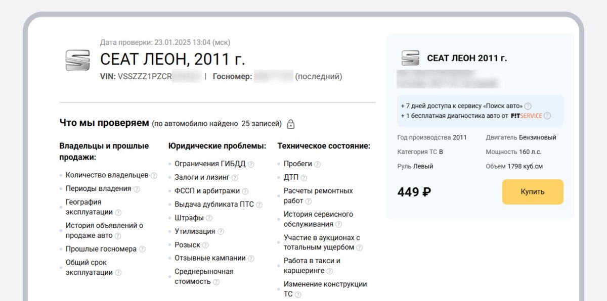
Task: Click help icon next to Периоды владения
Action: click(x=137, y=189)
